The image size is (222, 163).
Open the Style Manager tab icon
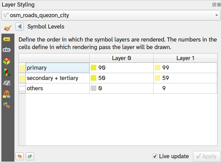(7, 94)
